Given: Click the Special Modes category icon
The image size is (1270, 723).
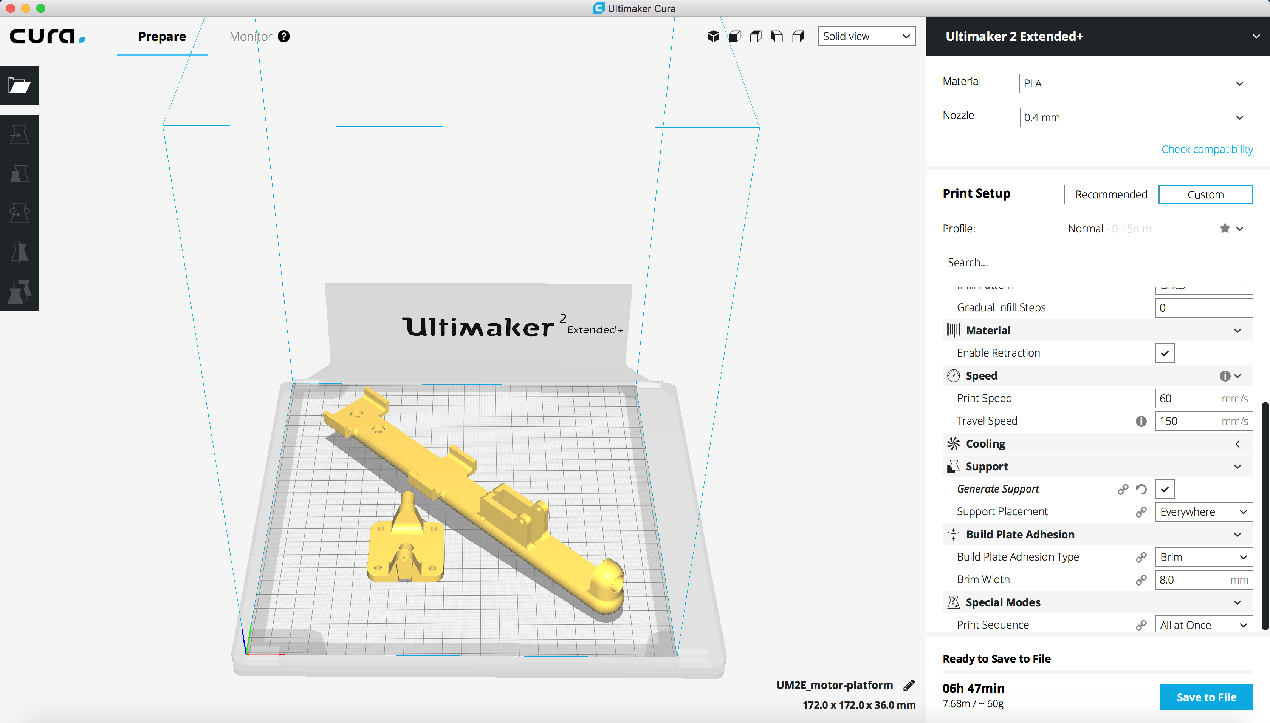Looking at the screenshot, I should [x=953, y=602].
